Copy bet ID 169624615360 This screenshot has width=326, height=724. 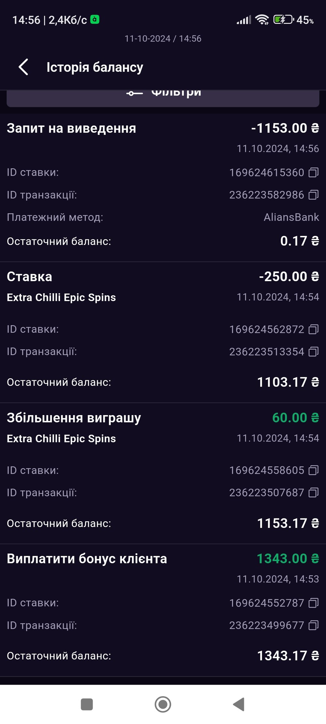[x=313, y=172]
